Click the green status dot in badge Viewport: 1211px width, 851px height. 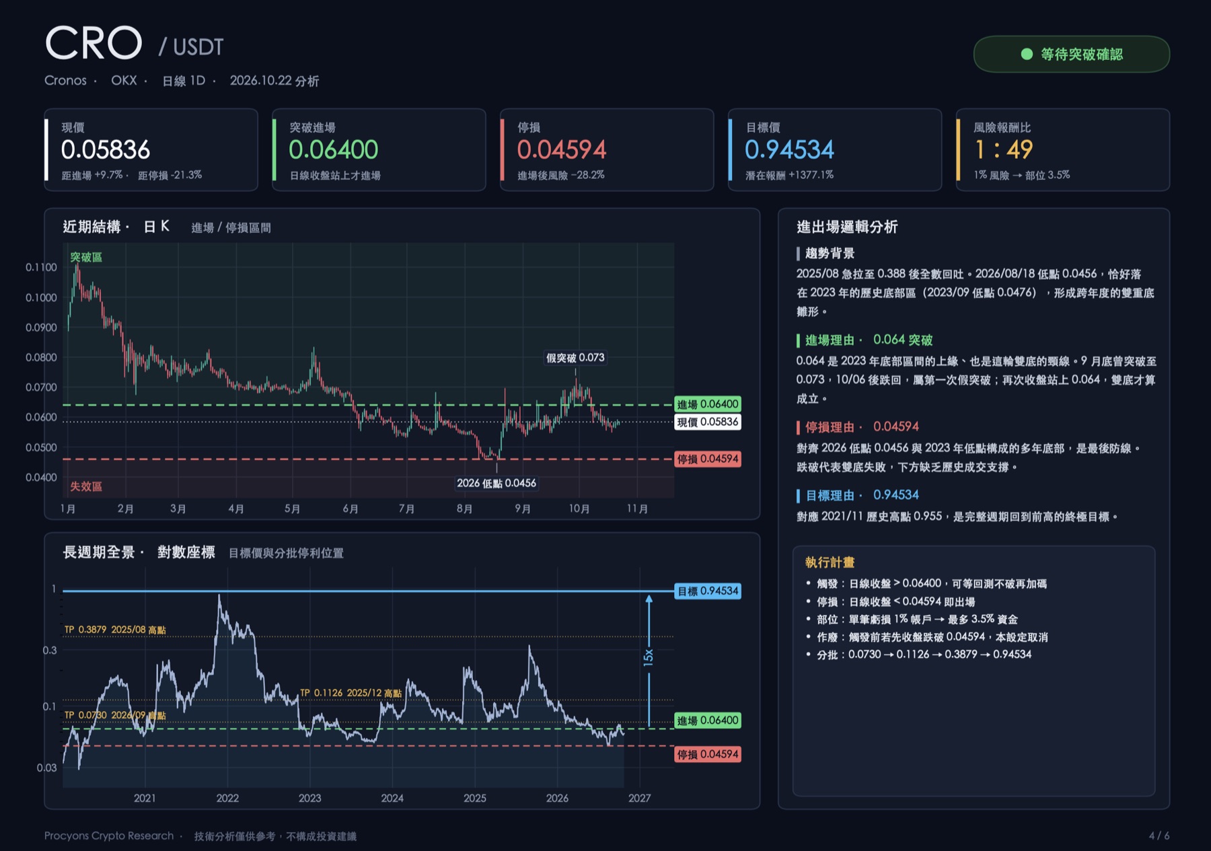tap(1027, 54)
